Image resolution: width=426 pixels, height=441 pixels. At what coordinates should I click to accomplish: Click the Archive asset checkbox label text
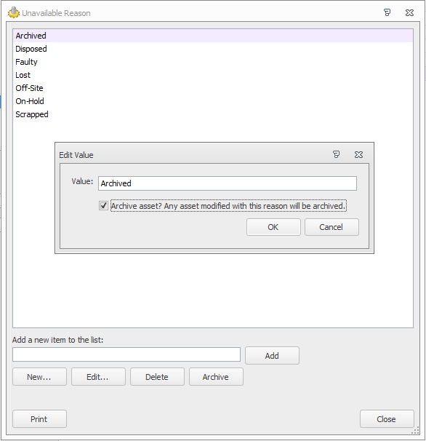[228, 206]
